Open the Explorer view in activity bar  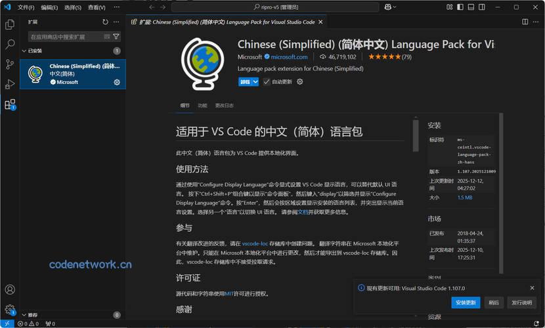coord(10,24)
